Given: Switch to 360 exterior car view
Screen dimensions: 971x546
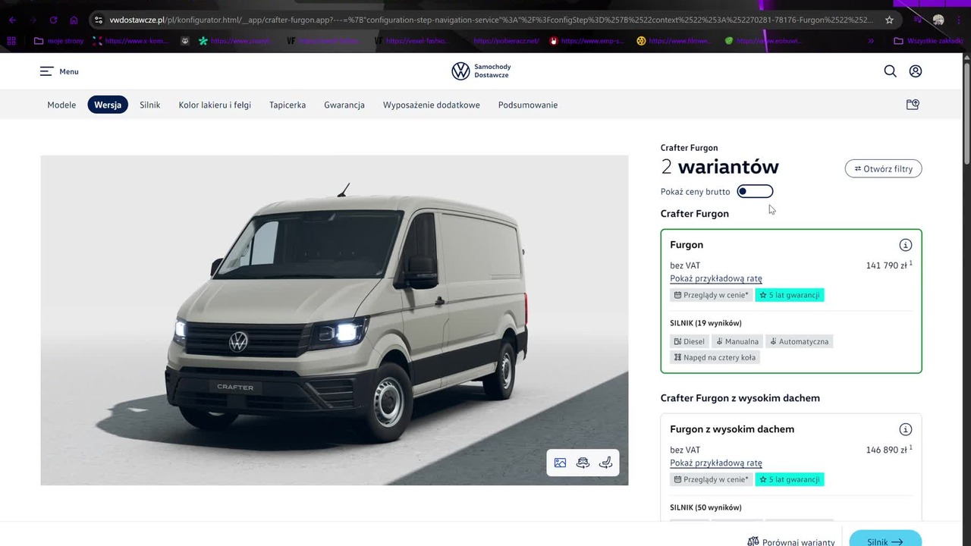Looking at the screenshot, I should coord(583,463).
